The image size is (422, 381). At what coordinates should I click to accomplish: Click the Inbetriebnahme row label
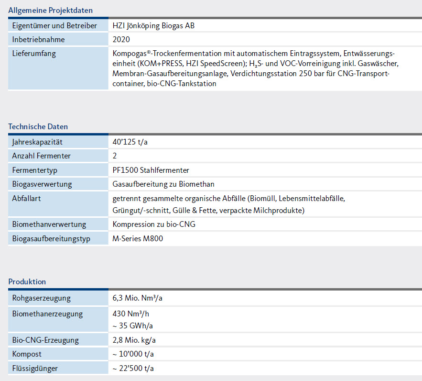coord(38,40)
